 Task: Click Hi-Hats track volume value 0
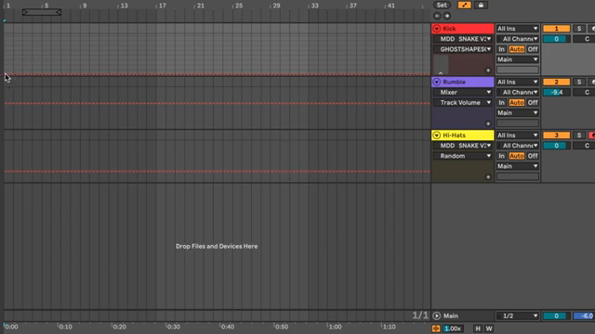pyautogui.click(x=556, y=146)
